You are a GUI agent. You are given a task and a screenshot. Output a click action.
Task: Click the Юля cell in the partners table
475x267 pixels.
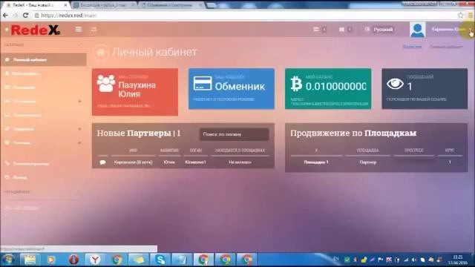pyautogui.click(x=169, y=162)
